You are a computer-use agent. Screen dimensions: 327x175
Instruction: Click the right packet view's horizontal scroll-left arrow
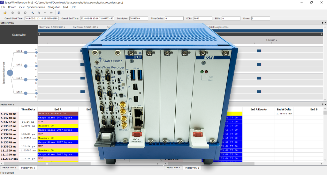166,164
